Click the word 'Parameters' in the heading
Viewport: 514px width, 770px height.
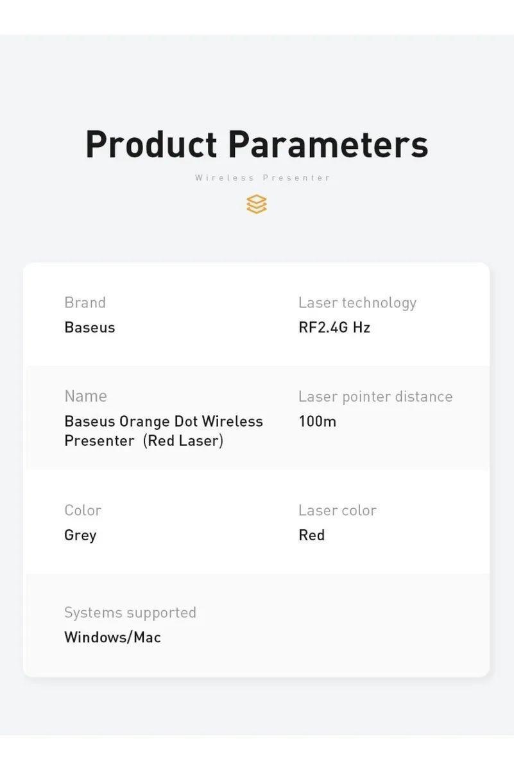click(328, 144)
